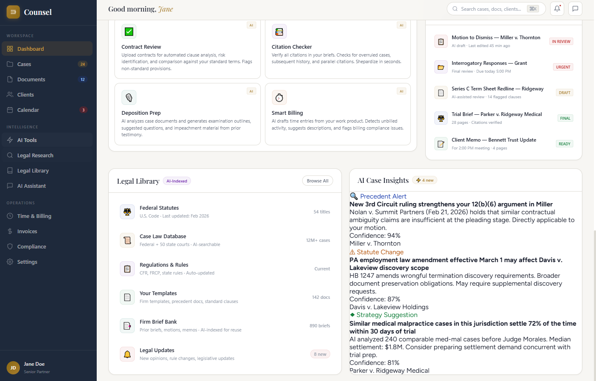Image resolution: width=596 pixels, height=381 pixels.
Task: Click the 'Good morning, Jane' greeting
Action: [141, 9]
